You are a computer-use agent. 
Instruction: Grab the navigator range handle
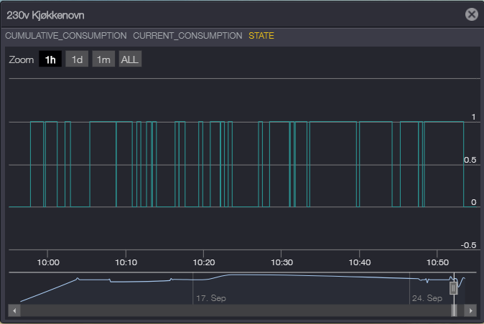click(x=453, y=289)
